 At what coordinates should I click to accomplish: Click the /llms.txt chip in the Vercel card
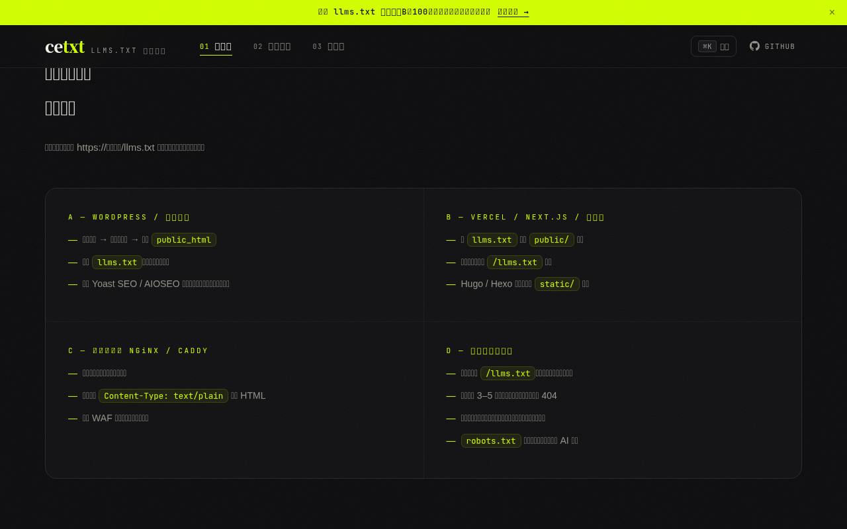click(x=515, y=262)
